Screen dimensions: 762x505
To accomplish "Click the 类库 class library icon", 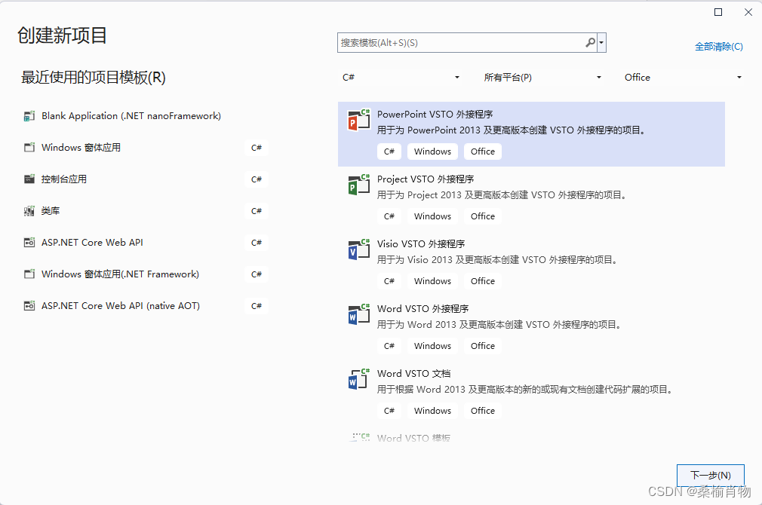I will 29,211.
